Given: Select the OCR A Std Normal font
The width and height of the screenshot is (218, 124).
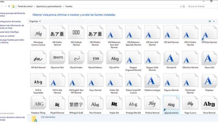Looking at the screenshot, I should (57, 80).
